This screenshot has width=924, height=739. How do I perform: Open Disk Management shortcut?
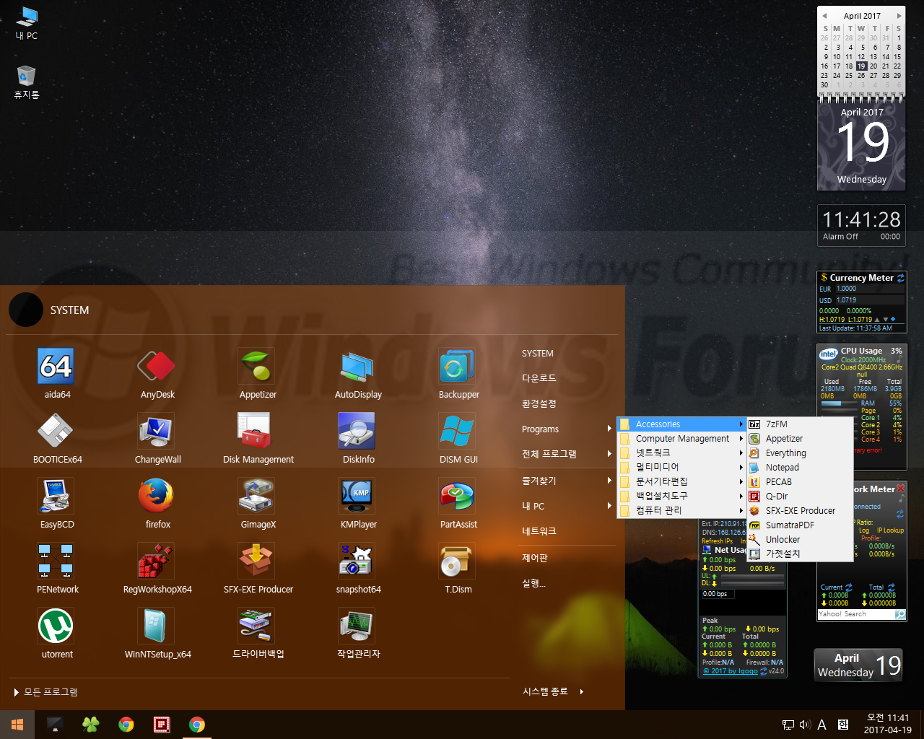258,439
